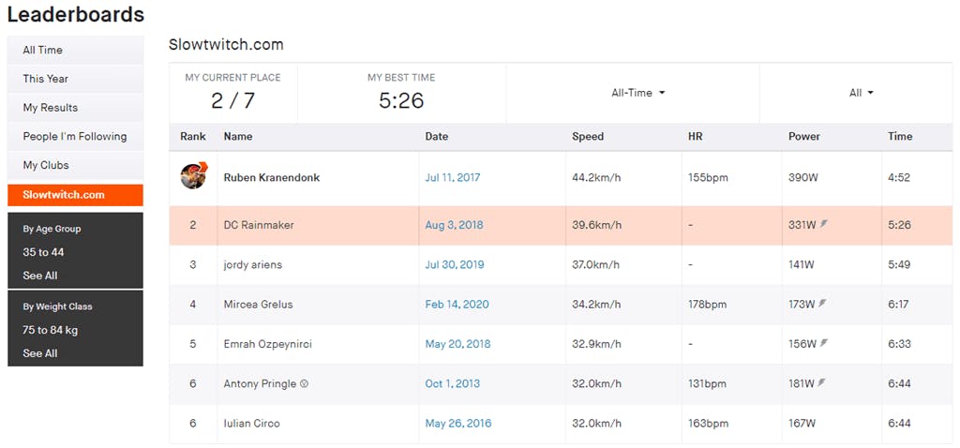Click See All under By Age Group
The image size is (960, 448).
point(40,276)
